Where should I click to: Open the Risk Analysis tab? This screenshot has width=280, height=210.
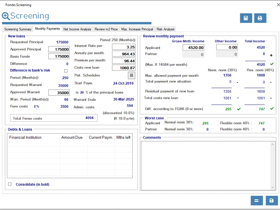tap(165, 29)
